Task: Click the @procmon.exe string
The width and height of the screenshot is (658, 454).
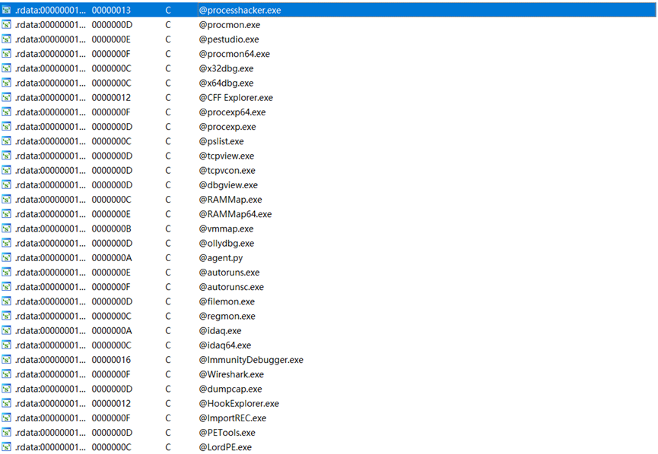Action: [x=229, y=25]
